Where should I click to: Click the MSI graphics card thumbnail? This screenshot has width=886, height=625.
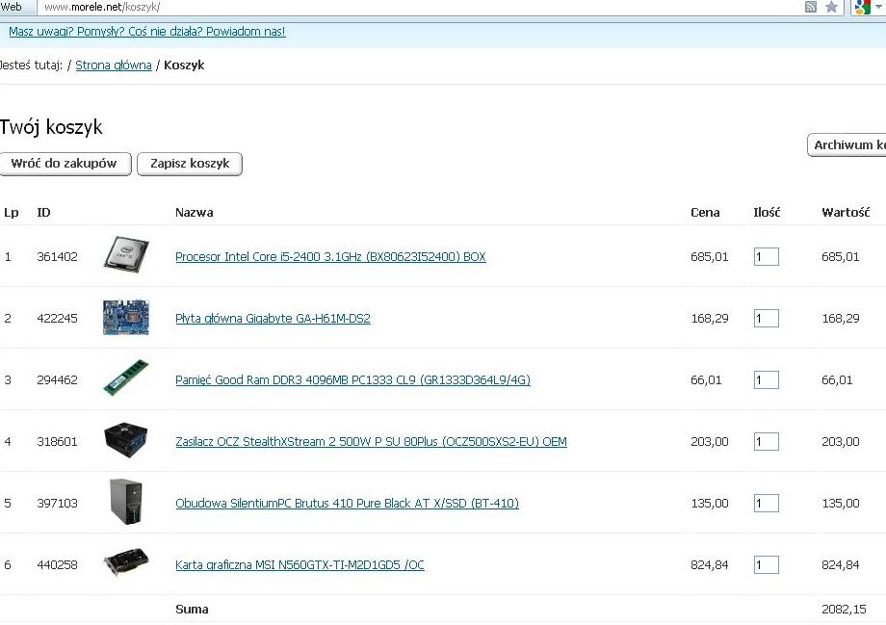coord(126,561)
